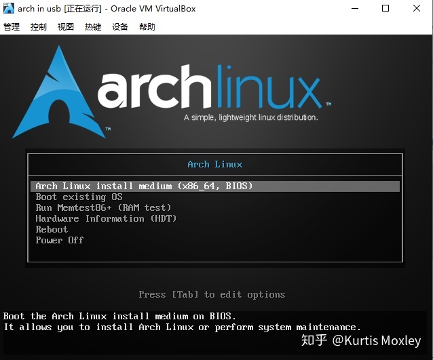The height and width of the screenshot is (360, 433).
Task: Close the VirtualBox window
Action: (417, 8)
